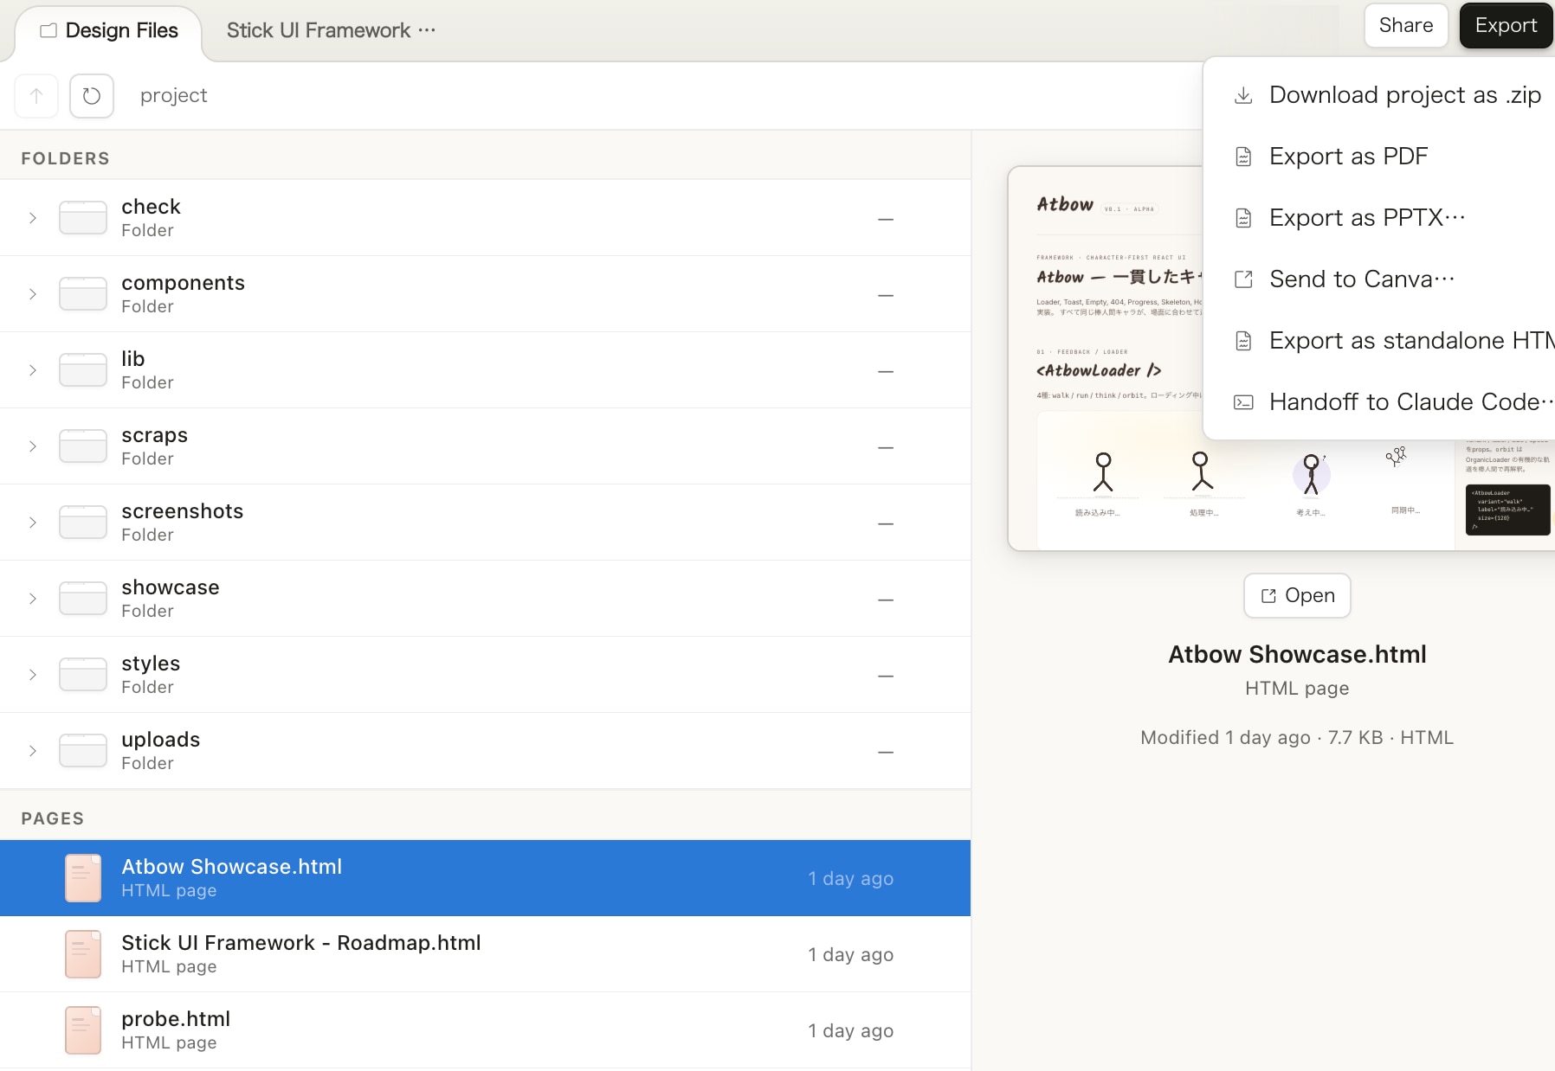Click the Handoff to Claude Code terminal icon
Viewport: 1555px width, 1071px height.
coord(1243,402)
